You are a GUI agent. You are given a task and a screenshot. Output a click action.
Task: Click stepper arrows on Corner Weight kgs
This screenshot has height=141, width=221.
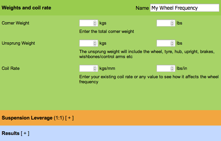tap(95, 23)
